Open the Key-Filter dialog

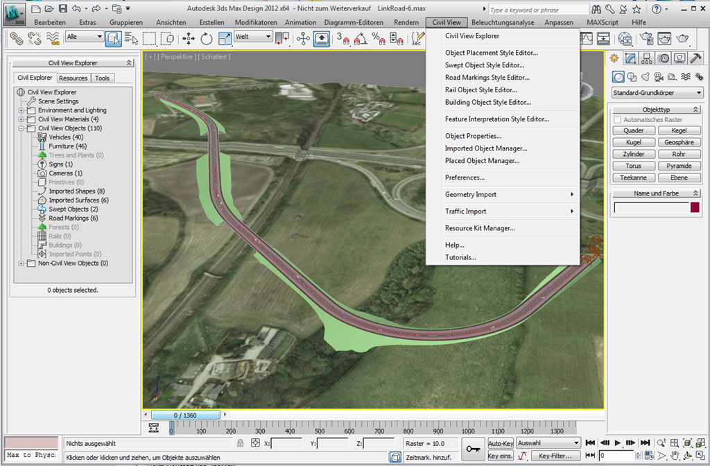point(555,456)
